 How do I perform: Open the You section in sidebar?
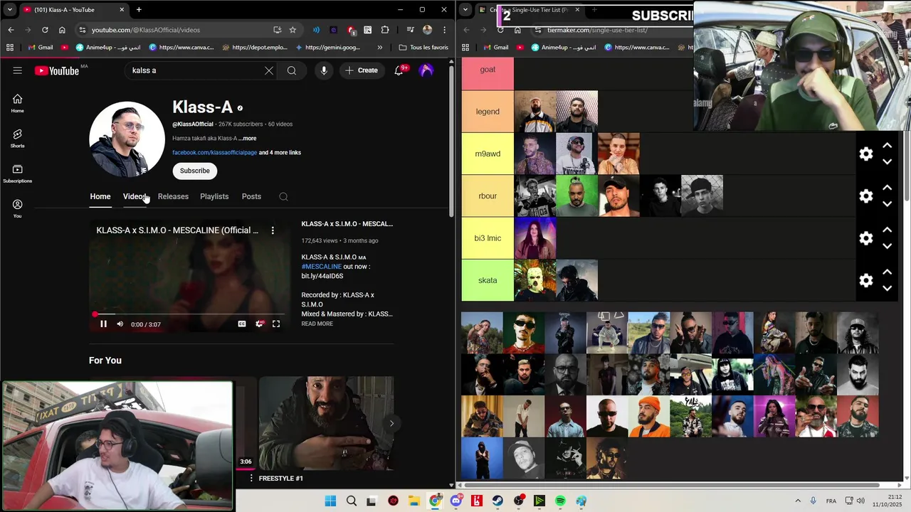tap(17, 208)
